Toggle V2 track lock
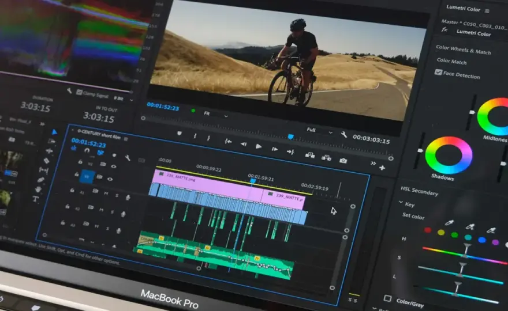This screenshot has height=311, width=508. pyautogui.click(x=80, y=162)
